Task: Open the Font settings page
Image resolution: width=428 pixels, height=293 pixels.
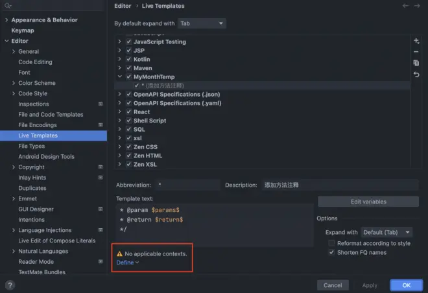Action: 24,73
